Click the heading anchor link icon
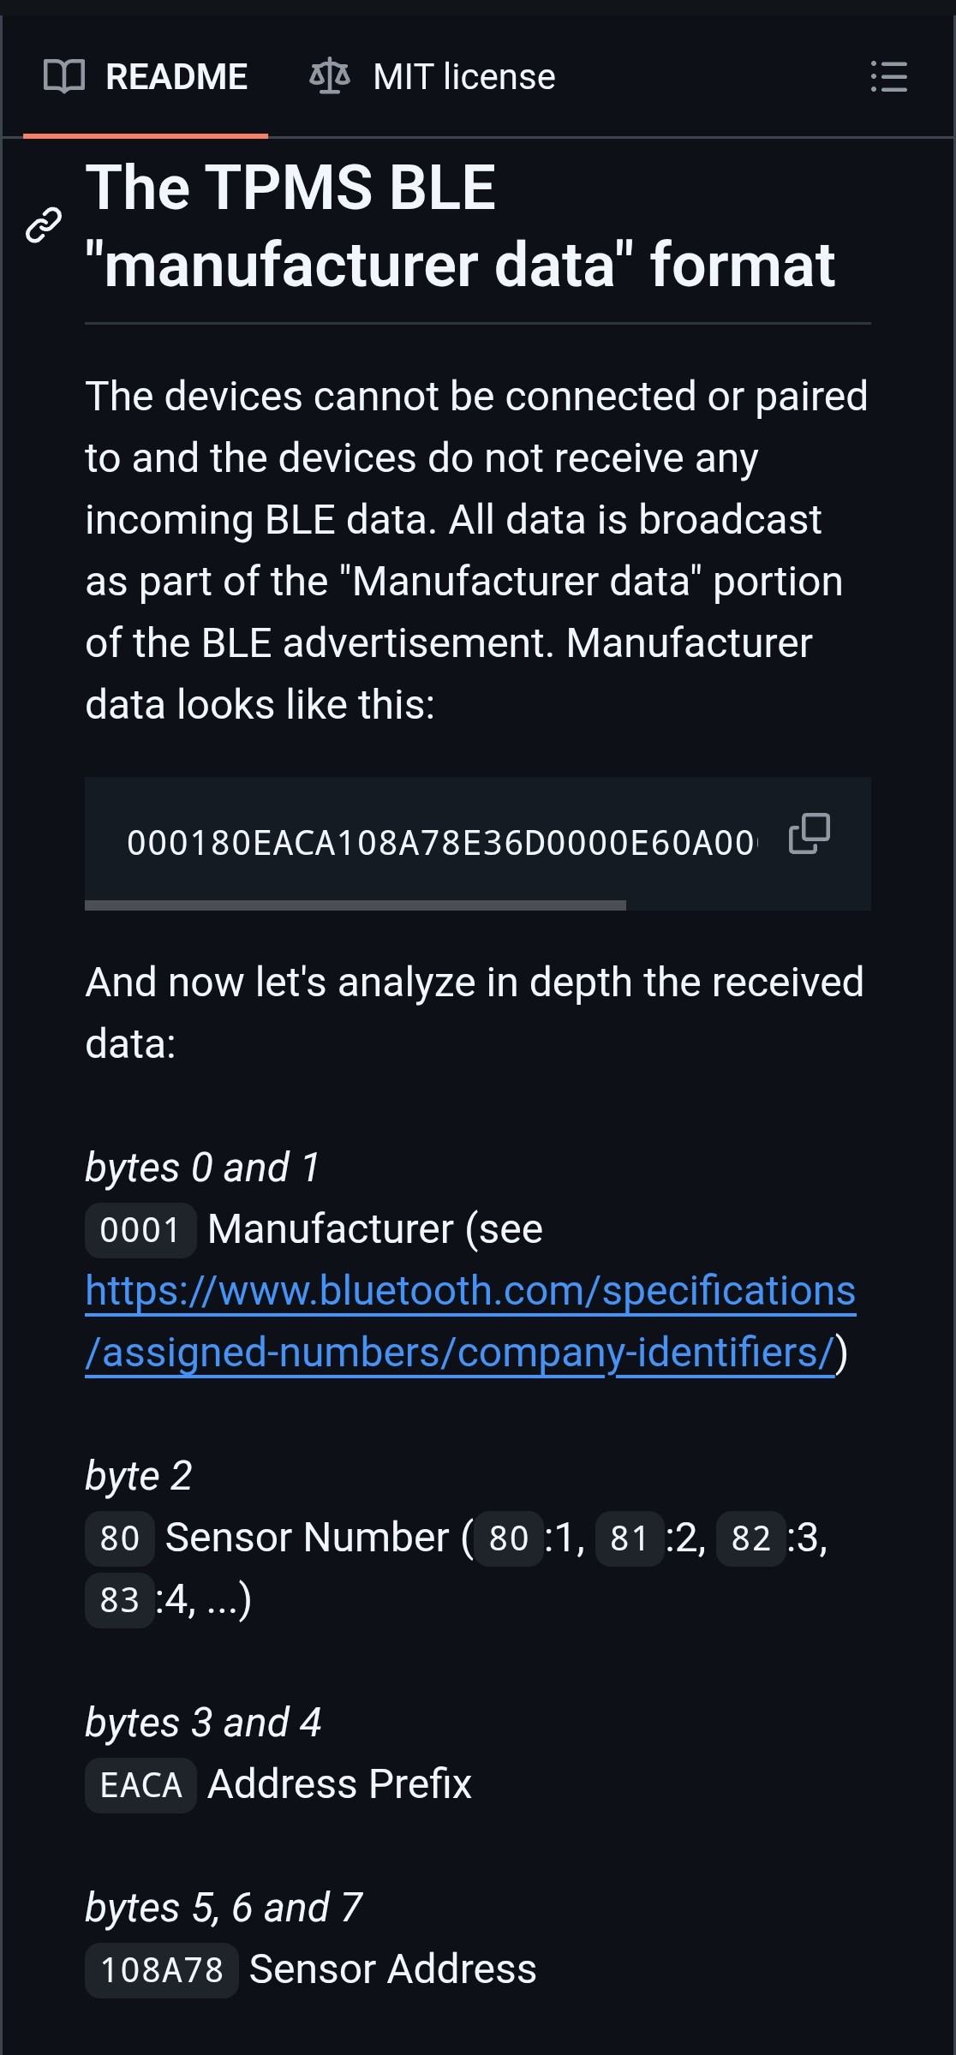The image size is (956, 2055). [44, 225]
